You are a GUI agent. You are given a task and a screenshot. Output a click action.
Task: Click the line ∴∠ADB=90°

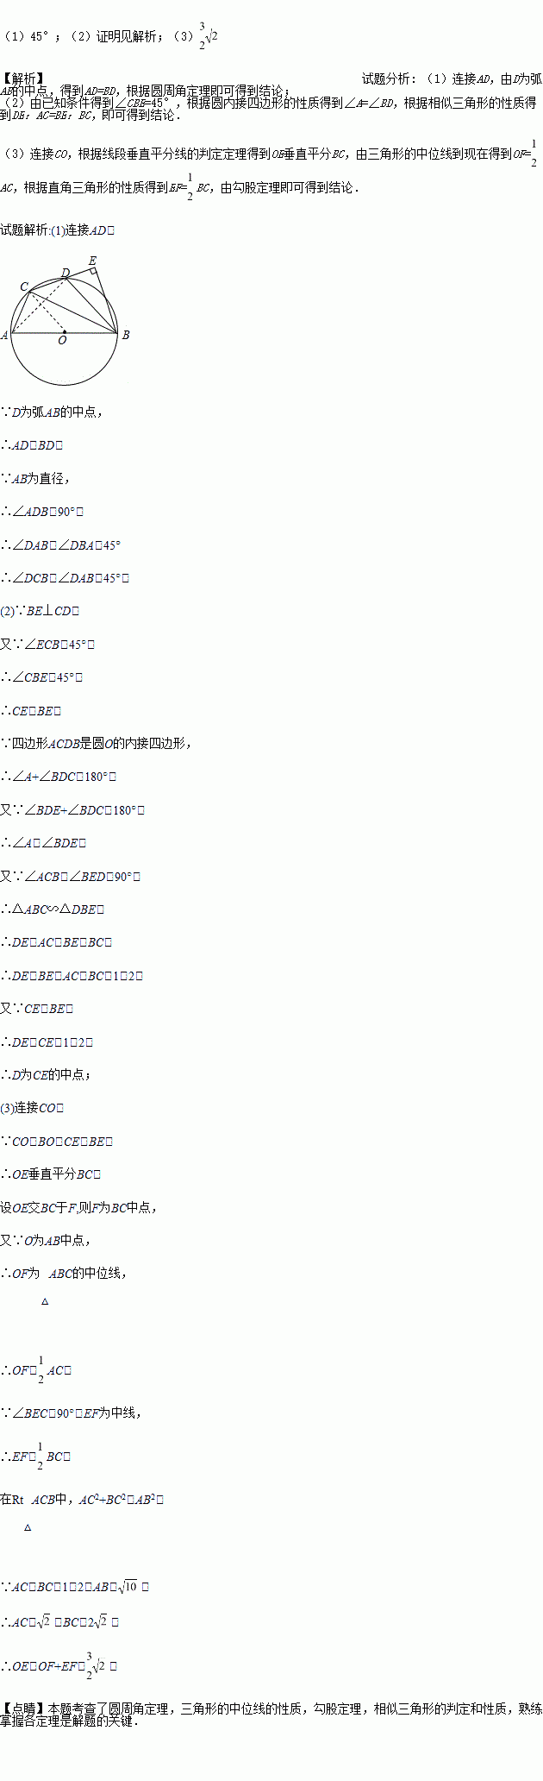tap(42, 512)
